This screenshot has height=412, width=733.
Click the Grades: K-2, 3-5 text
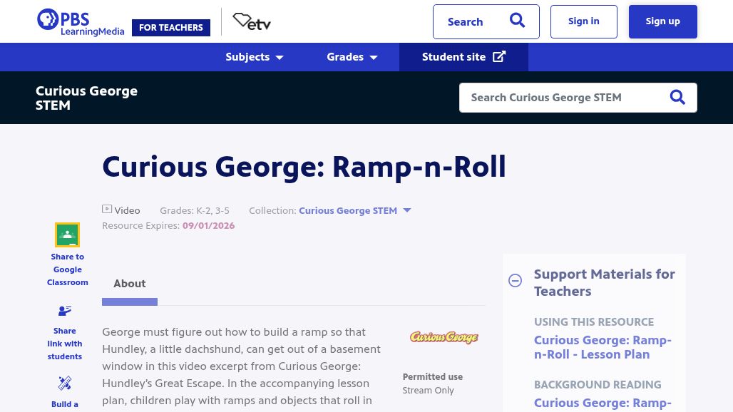coord(195,211)
